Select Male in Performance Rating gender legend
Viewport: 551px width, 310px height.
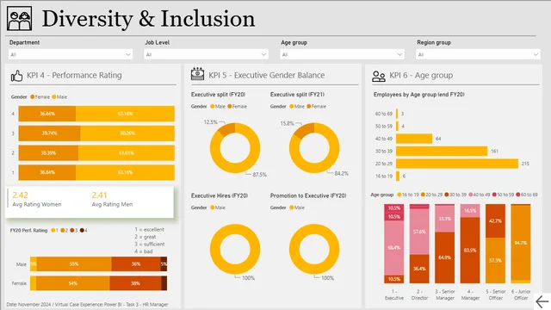pos(59,97)
